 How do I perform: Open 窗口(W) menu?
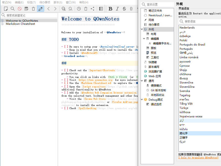click(71, 2)
